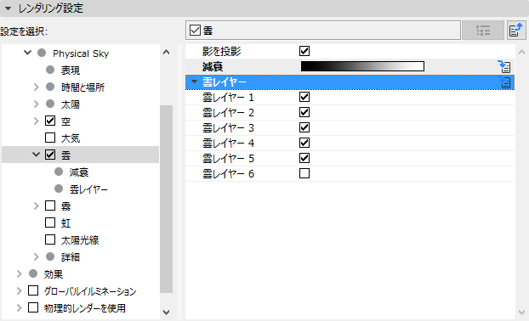Click the settings tree scrollbar thumb
Screen dimensions: 529x321
click(x=166, y=199)
